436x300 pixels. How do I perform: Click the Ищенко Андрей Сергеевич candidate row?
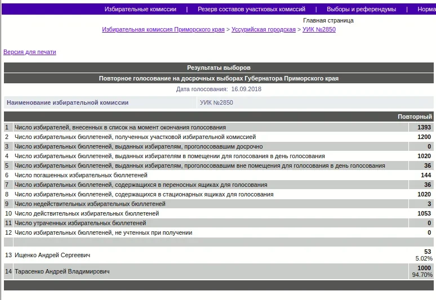52,255
